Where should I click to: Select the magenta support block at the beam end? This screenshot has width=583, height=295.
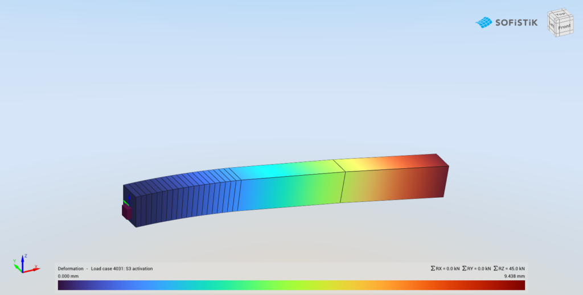[127, 211]
